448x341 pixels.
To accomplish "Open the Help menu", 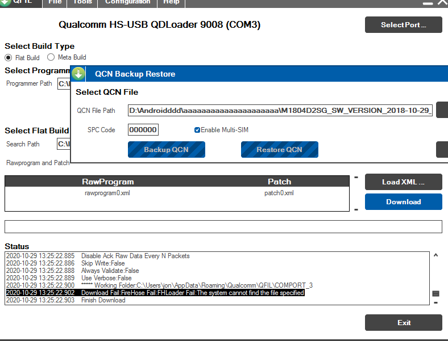I will 171,2.
